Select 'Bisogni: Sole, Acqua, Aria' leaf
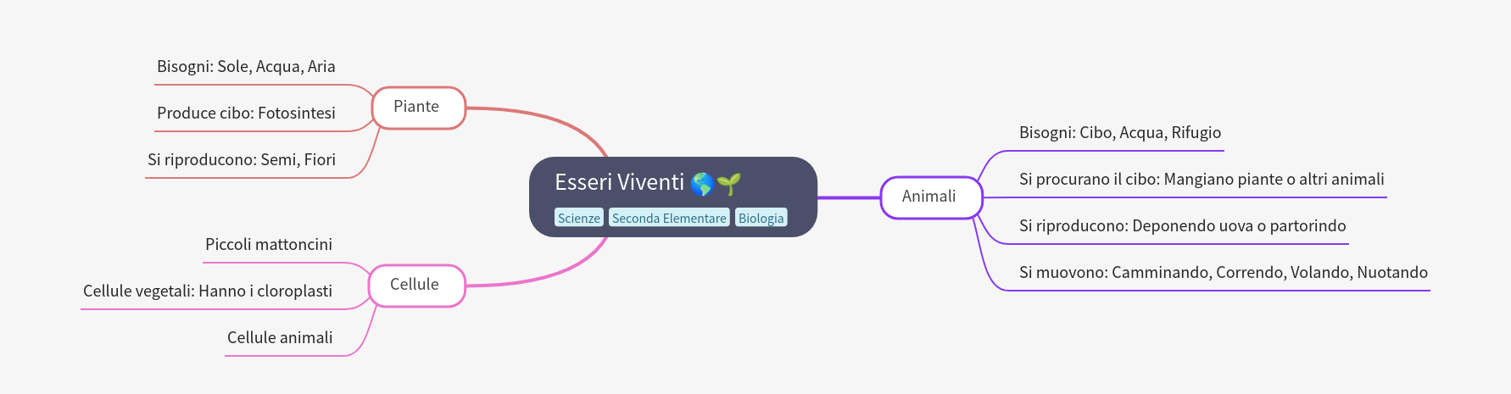 point(246,66)
